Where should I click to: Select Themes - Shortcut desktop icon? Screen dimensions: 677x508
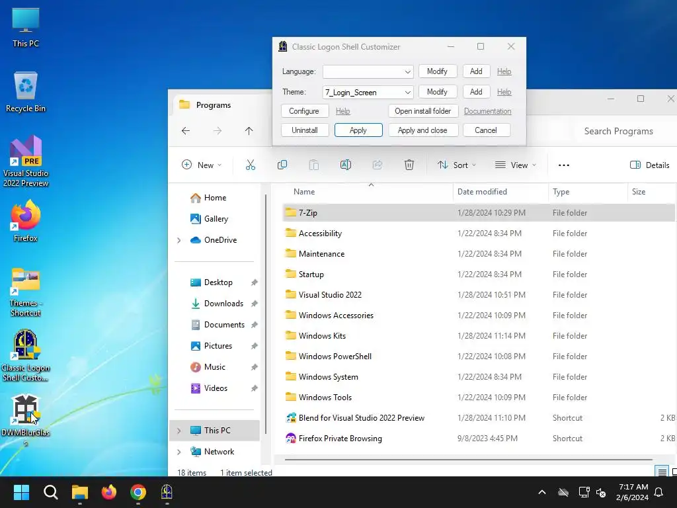(26, 292)
